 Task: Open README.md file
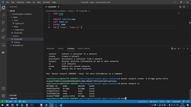pos(25,45)
